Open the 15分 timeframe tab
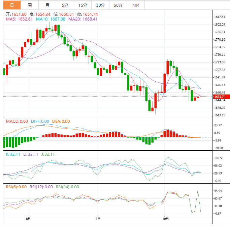230x226 pixels. (x=83, y=5)
